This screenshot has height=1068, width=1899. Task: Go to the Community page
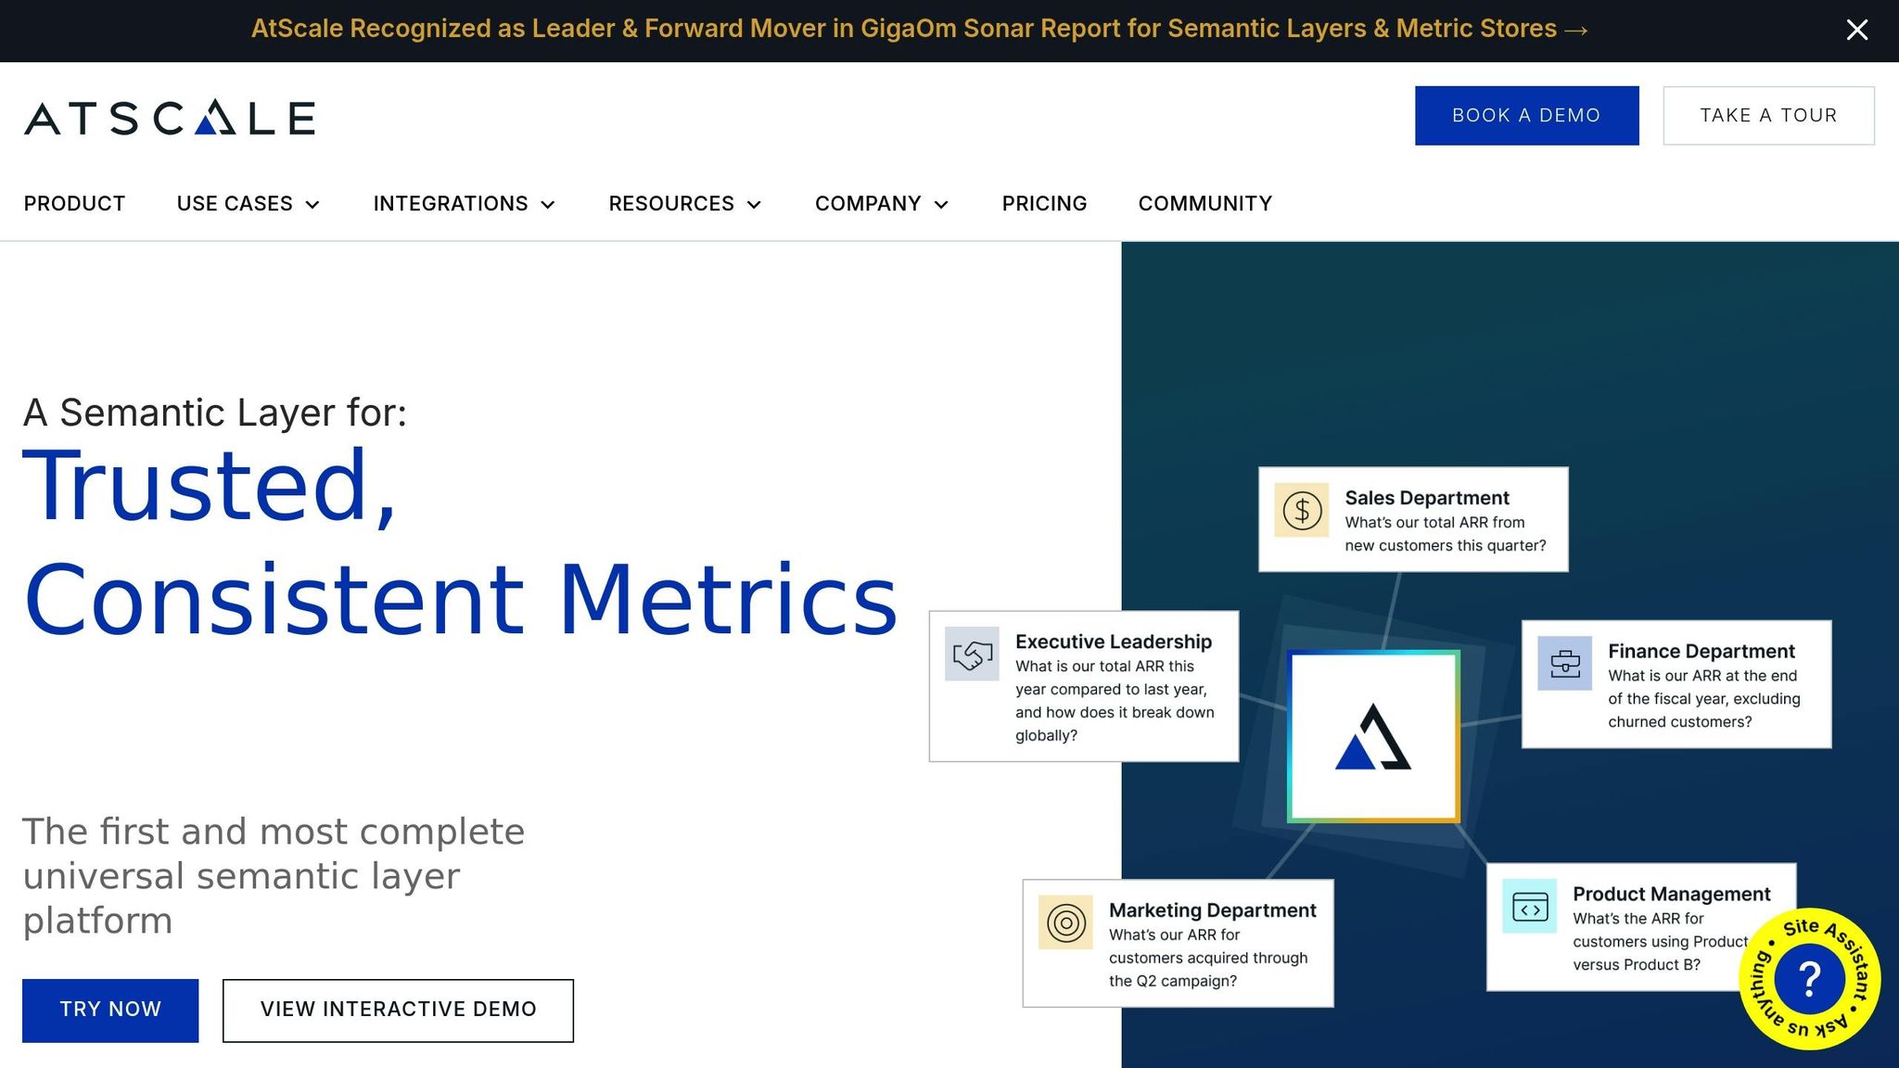1205,203
